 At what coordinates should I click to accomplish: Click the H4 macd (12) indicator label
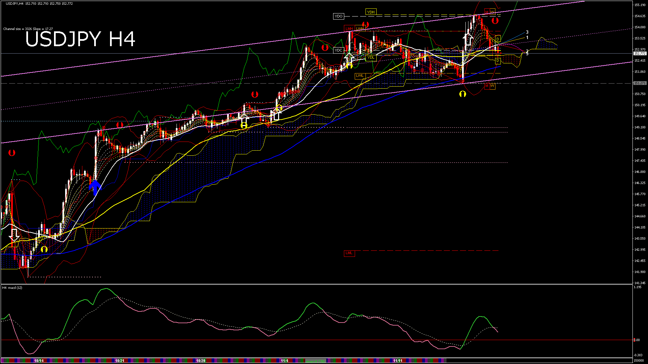tap(12, 287)
